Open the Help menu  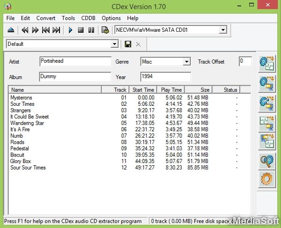point(133,18)
